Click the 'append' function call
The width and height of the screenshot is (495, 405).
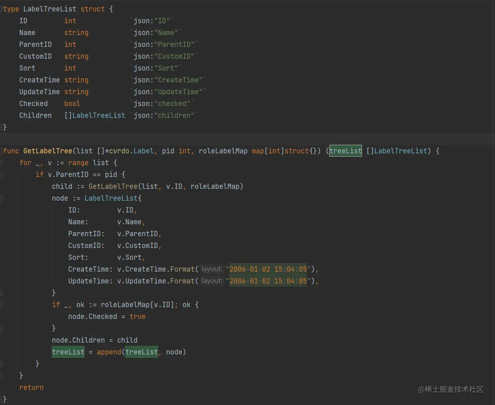click(109, 352)
